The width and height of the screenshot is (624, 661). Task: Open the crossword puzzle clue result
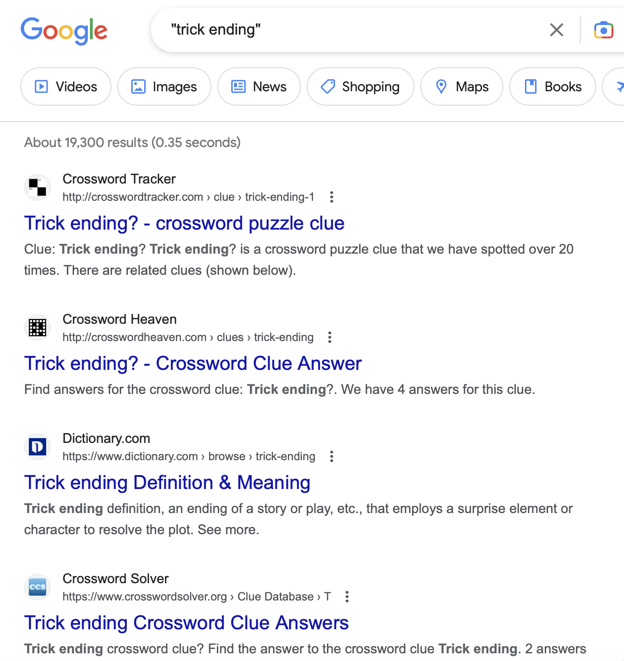point(185,223)
